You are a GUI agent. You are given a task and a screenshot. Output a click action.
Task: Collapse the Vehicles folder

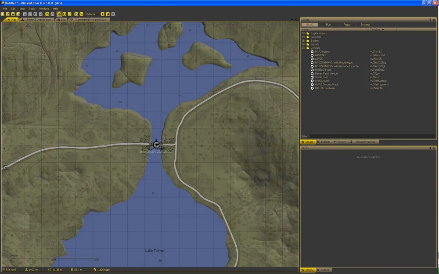pos(303,48)
